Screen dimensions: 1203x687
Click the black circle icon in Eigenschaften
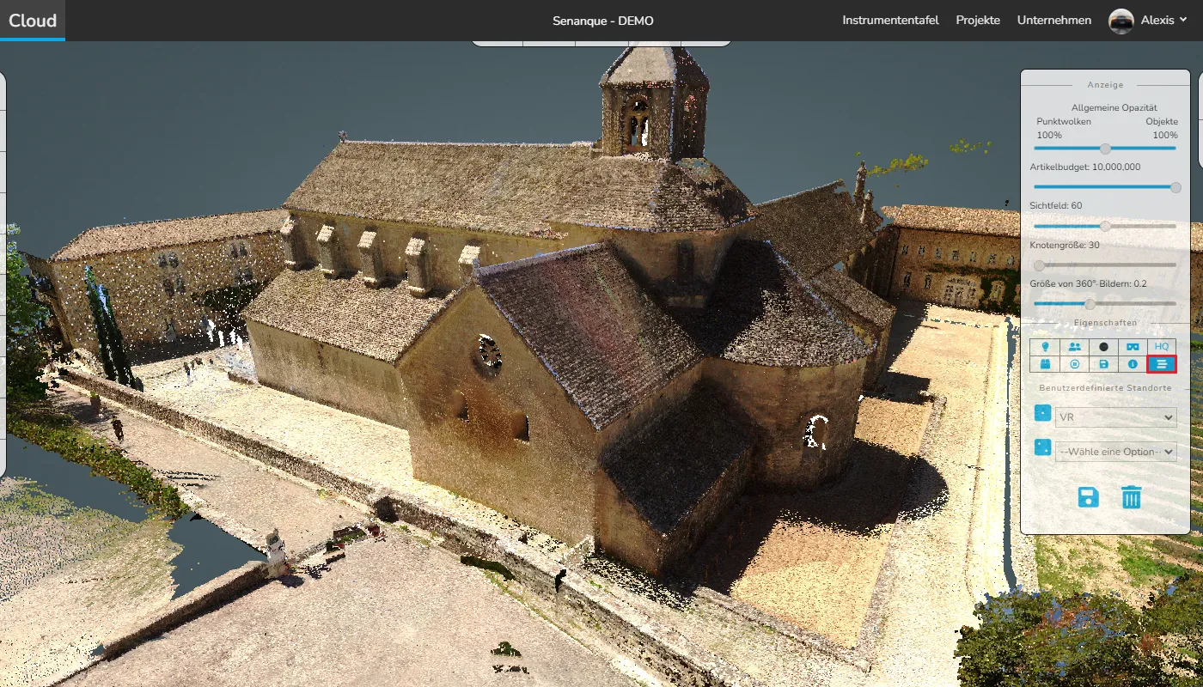point(1103,346)
